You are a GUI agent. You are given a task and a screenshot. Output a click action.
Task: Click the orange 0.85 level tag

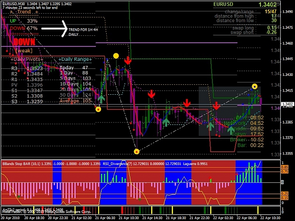(285, 167)
